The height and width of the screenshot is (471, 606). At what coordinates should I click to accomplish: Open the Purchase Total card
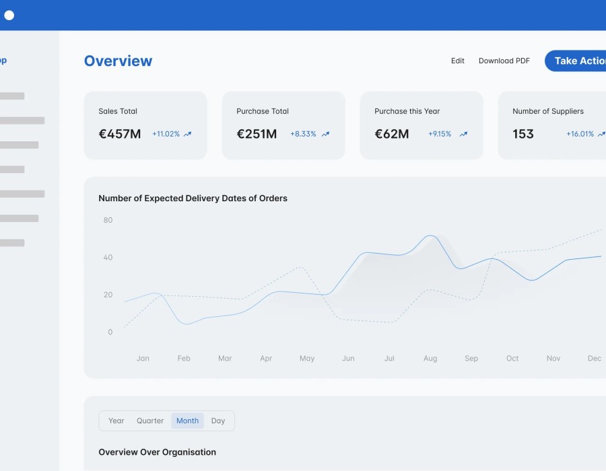[283, 125]
